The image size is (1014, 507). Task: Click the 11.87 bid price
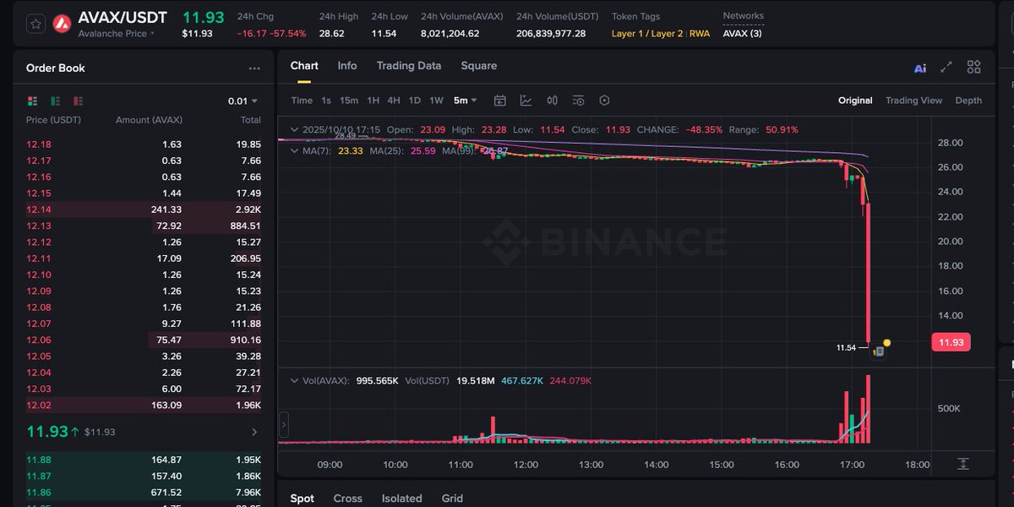click(39, 476)
